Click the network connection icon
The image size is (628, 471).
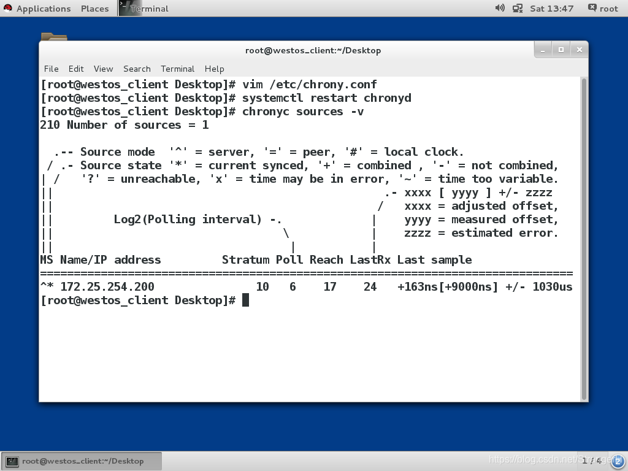click(518, 9)
